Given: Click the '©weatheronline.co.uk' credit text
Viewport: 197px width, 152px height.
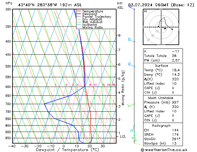Looking at the screenshot, I should pyautogui.click(x=164, y=150).
